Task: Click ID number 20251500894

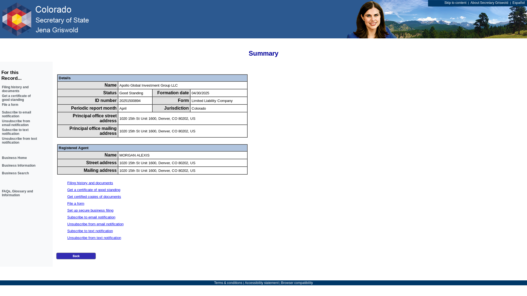Action: tap(130, 101)
